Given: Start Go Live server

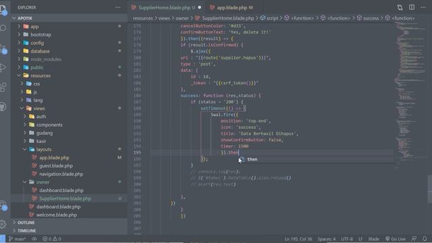Looking at the screenshot, I should point(396,239).
